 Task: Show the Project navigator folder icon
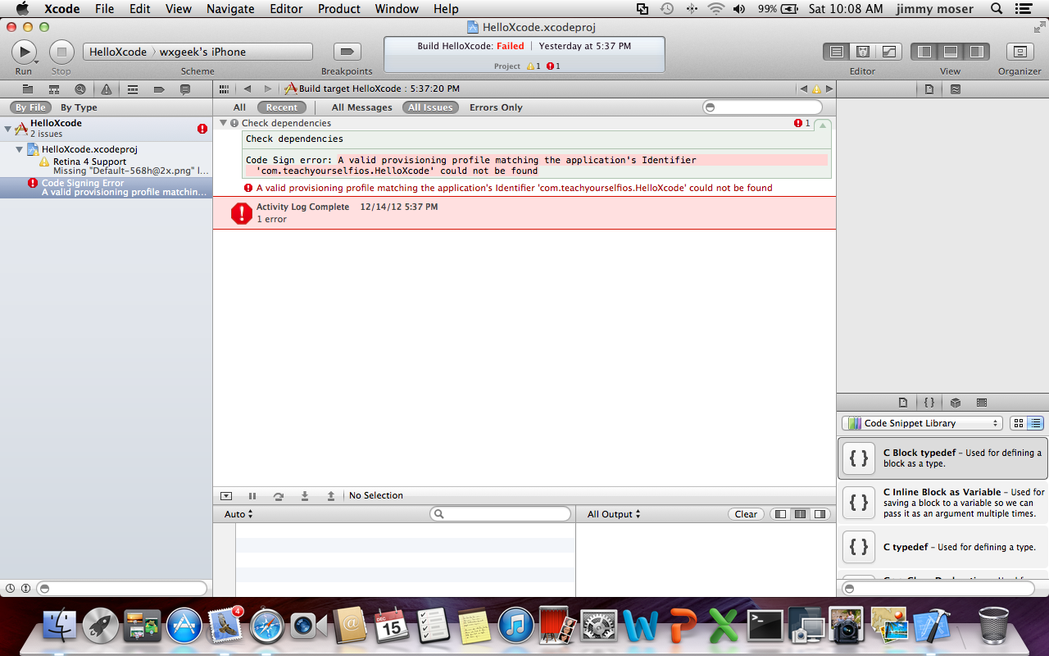28,89
